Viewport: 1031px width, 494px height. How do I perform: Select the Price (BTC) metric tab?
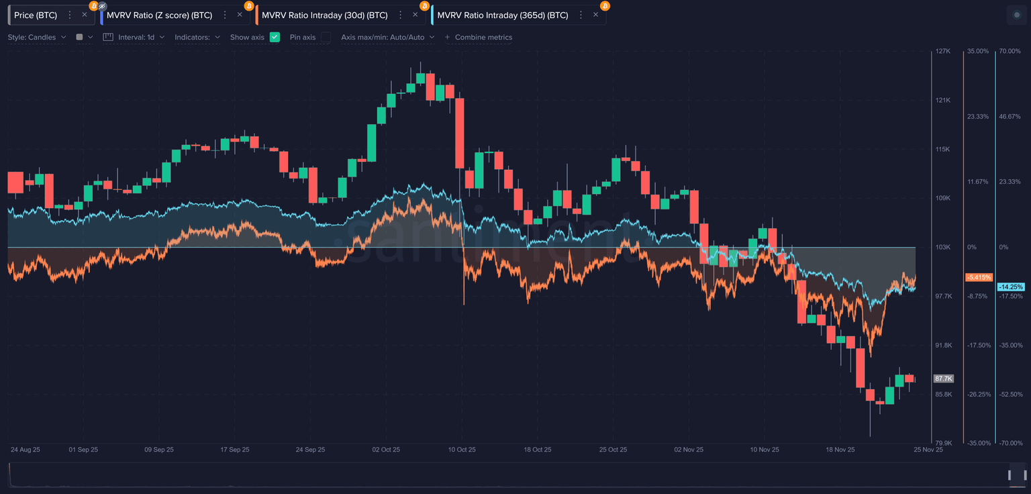click(x=36, y=15)
